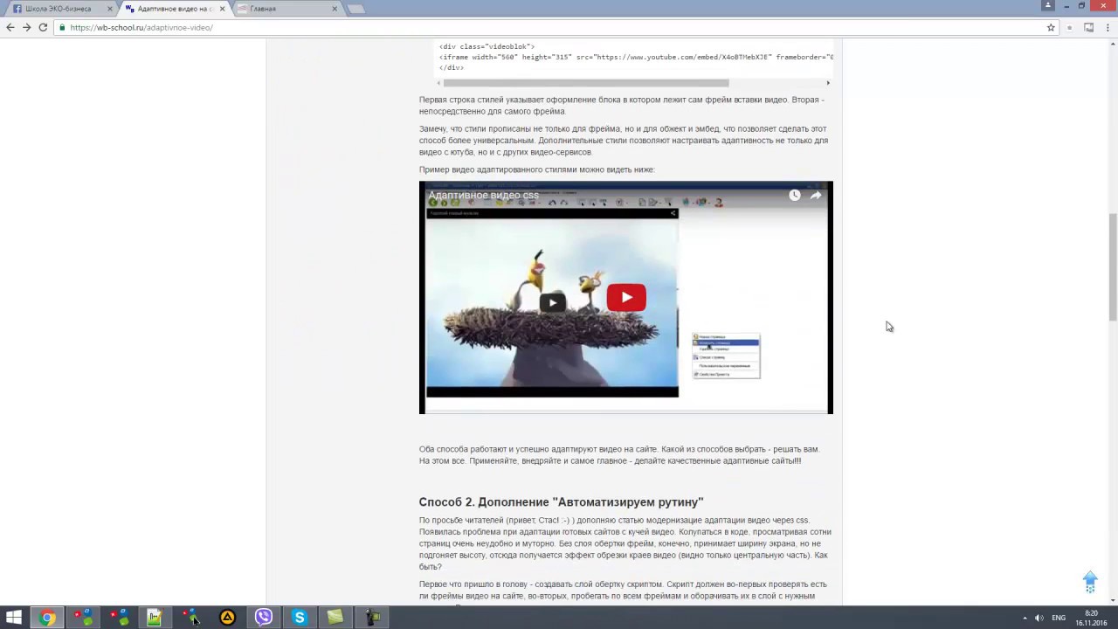
Task: Open the Chrome profile button in title bar
Action: 1048,5
